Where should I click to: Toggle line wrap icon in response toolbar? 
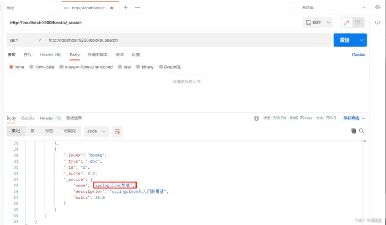pos(118,131)
